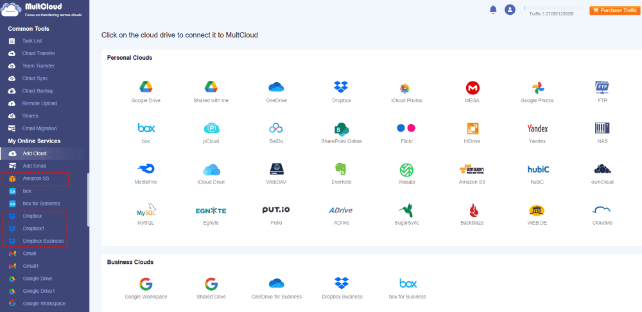Viewport: 642px width, 312px height.
Task: Connect iCloud Drive
Action: (211, 173)
